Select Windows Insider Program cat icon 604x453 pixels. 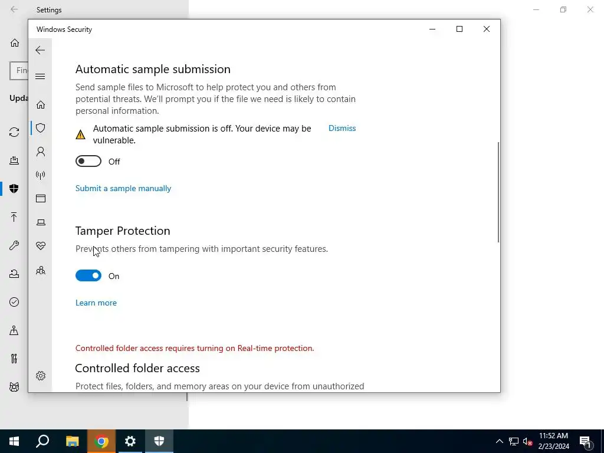coord(14,387)
